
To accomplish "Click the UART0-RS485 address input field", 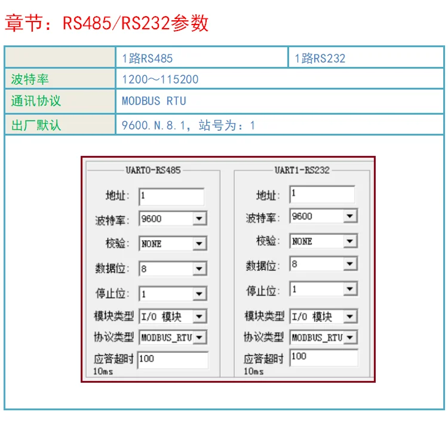I will (x=171, y=196).
